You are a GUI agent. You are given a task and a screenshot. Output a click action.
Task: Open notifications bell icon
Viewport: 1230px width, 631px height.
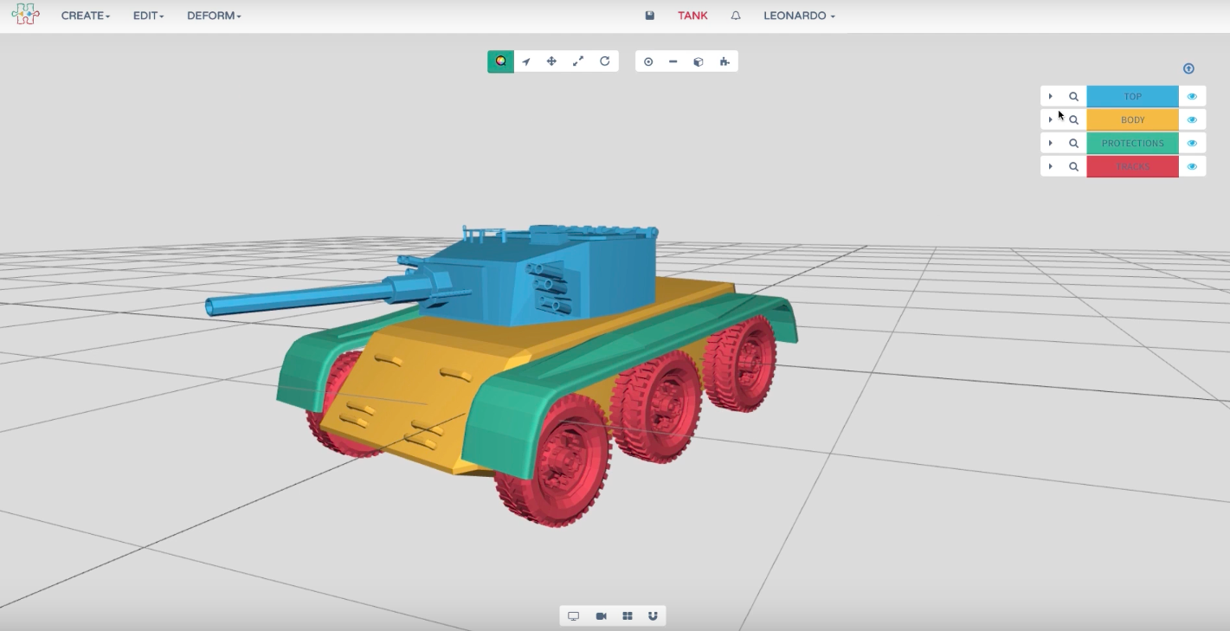(x=736, y=16)
